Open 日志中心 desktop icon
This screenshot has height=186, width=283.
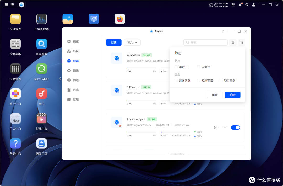coord(15,119)
